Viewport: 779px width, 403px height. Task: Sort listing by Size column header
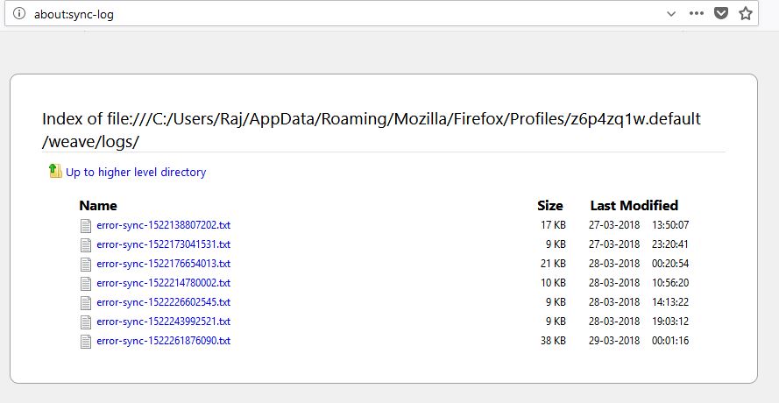(549, 206)
